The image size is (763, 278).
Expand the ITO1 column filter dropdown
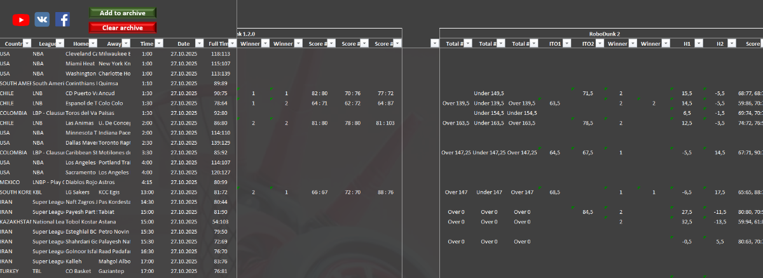tap(567, 44)
